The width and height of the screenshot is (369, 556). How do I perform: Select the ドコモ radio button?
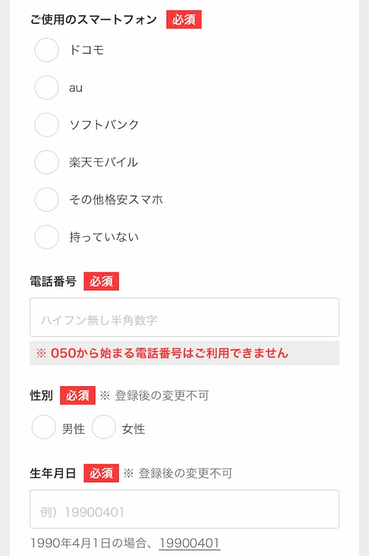click(47, 50)
